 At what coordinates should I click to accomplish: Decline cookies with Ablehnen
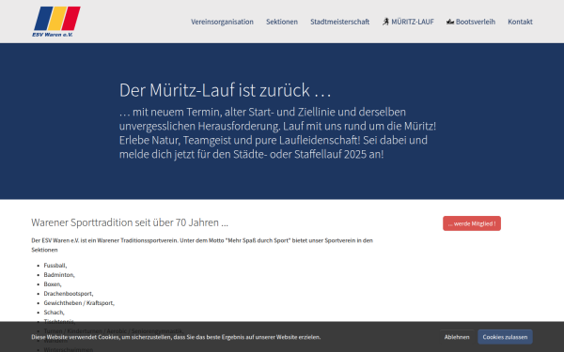coord(457,337)
